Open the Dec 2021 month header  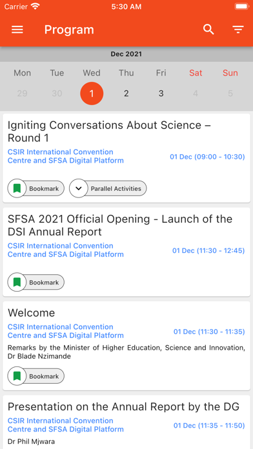pos(126,54)
